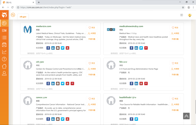Viewport: 196px width, 125px height.
Task: Open LinkedIn icon on cancer.gov card
Action: [53, 119]
